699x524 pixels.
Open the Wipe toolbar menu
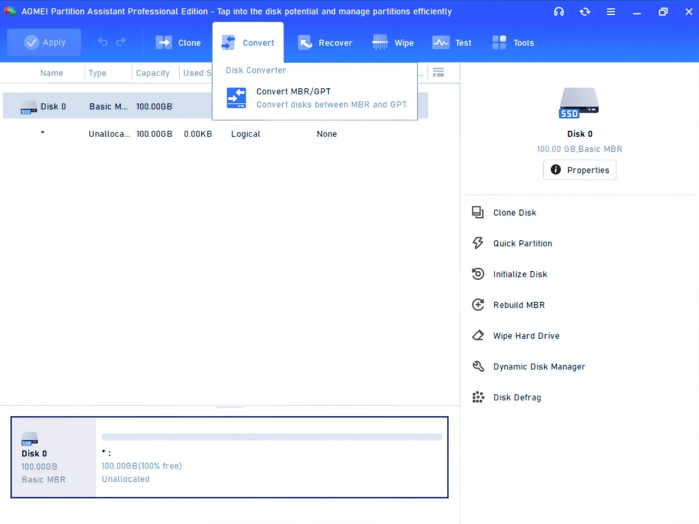393,43
